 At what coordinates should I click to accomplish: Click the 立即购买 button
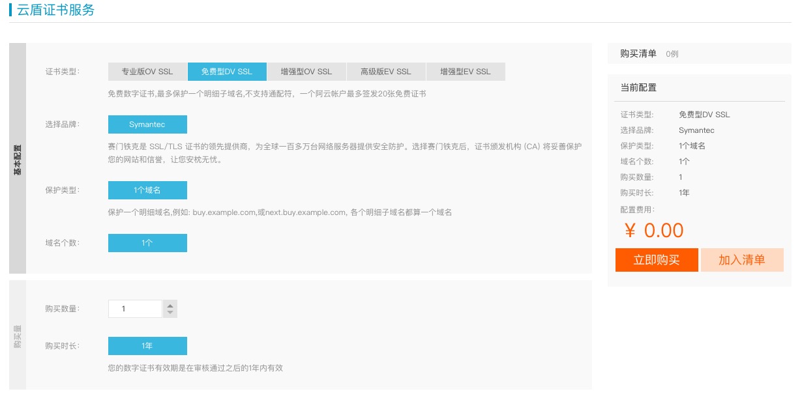pyautogui.click(x=657, y=260)
